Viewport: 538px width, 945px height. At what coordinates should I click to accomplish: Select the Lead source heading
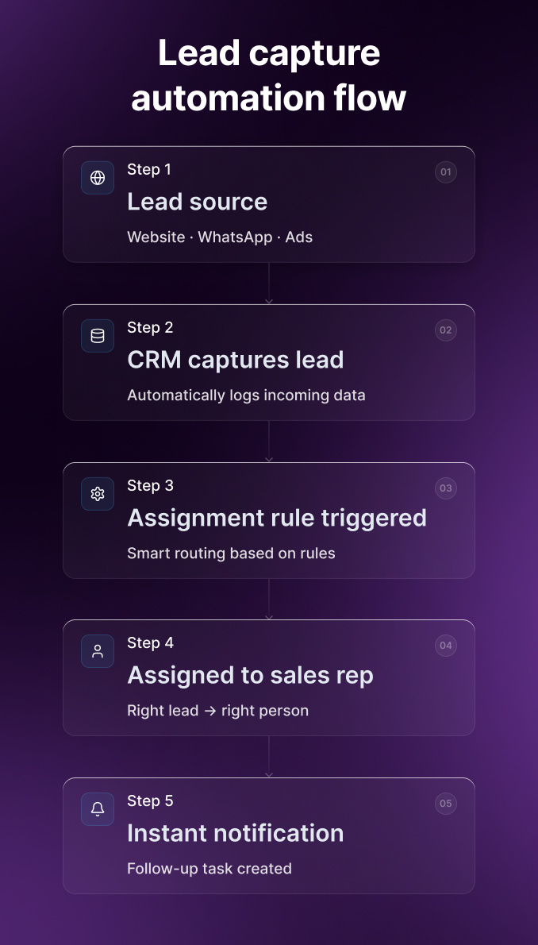click(197, 202)
